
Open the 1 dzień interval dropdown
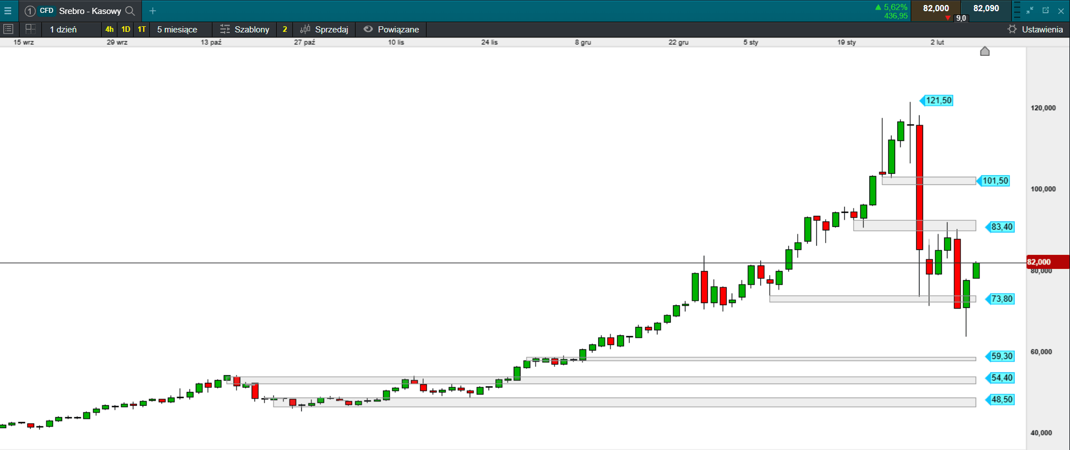click(63, 29)
